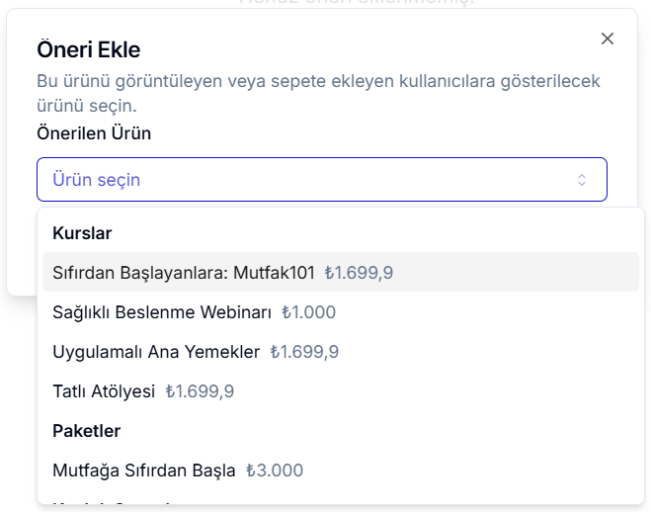This screenshot has width=651, height=512.
Task: Choose Sağlıklı Beslenme Webinarı from the list
Action: click(x=162, y=312)
